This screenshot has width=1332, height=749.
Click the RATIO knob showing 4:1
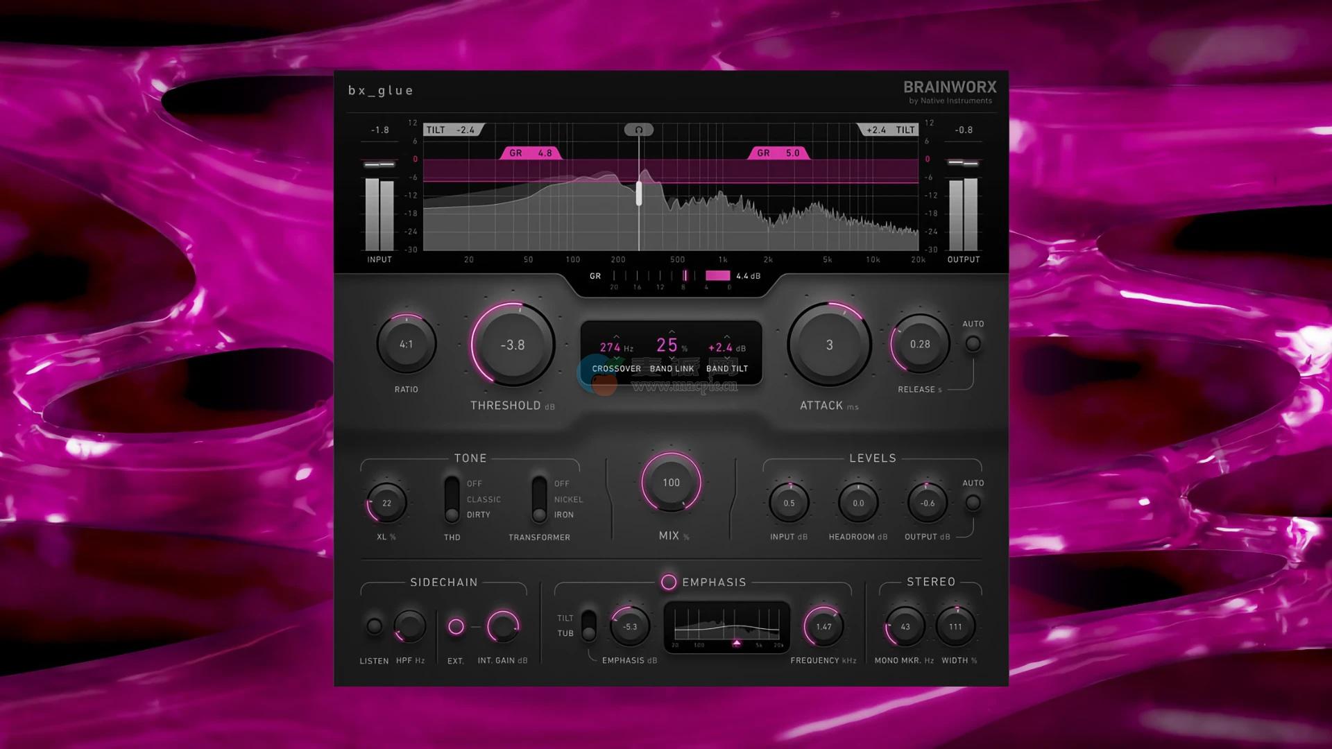click(x=407, y=344)
